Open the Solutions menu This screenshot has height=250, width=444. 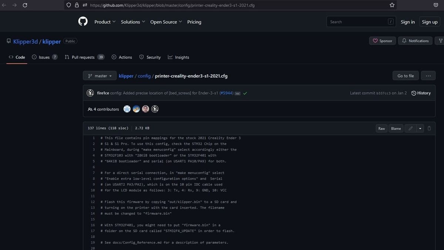tap(133, 22)
